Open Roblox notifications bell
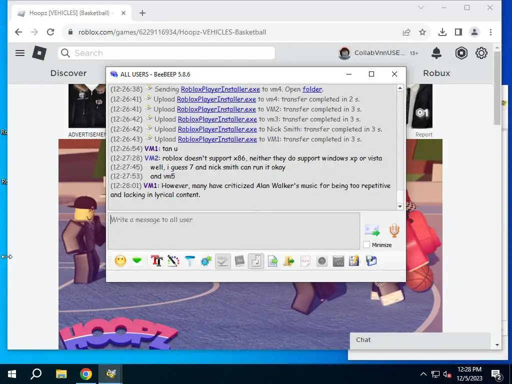 [436, 53]
